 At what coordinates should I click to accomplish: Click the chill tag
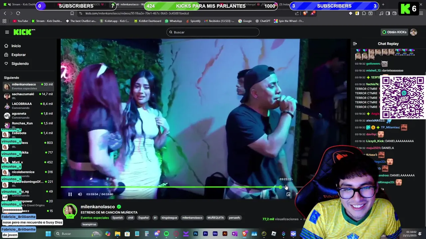tap(130, 218)
